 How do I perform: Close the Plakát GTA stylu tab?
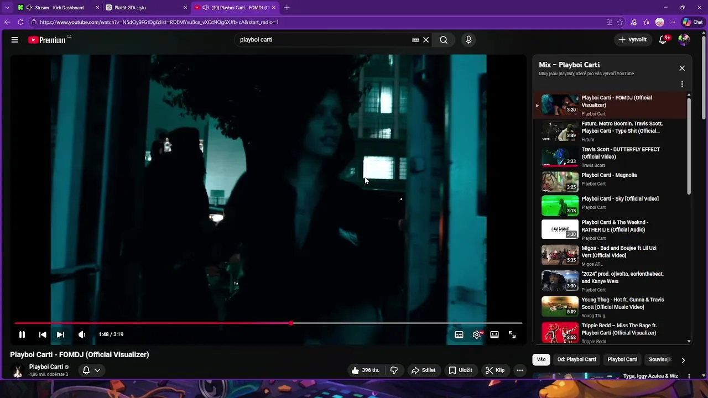tap(185, 8)
